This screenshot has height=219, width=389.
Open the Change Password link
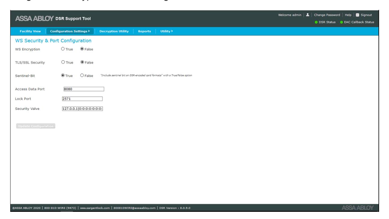[327, 15]
